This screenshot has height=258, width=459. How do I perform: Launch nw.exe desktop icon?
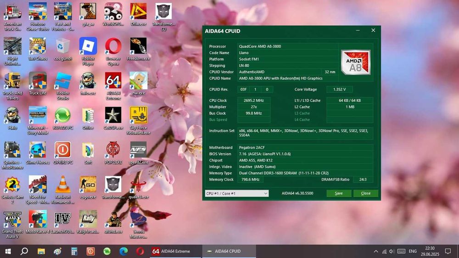tap(138, 84)
